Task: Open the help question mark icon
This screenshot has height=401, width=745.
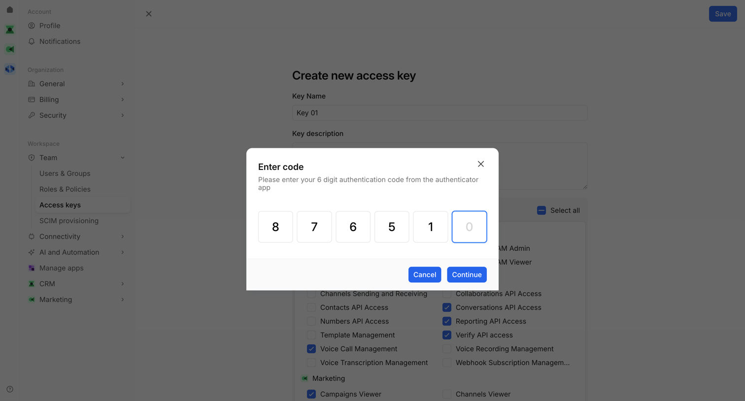Action: (x=10, y=389)
